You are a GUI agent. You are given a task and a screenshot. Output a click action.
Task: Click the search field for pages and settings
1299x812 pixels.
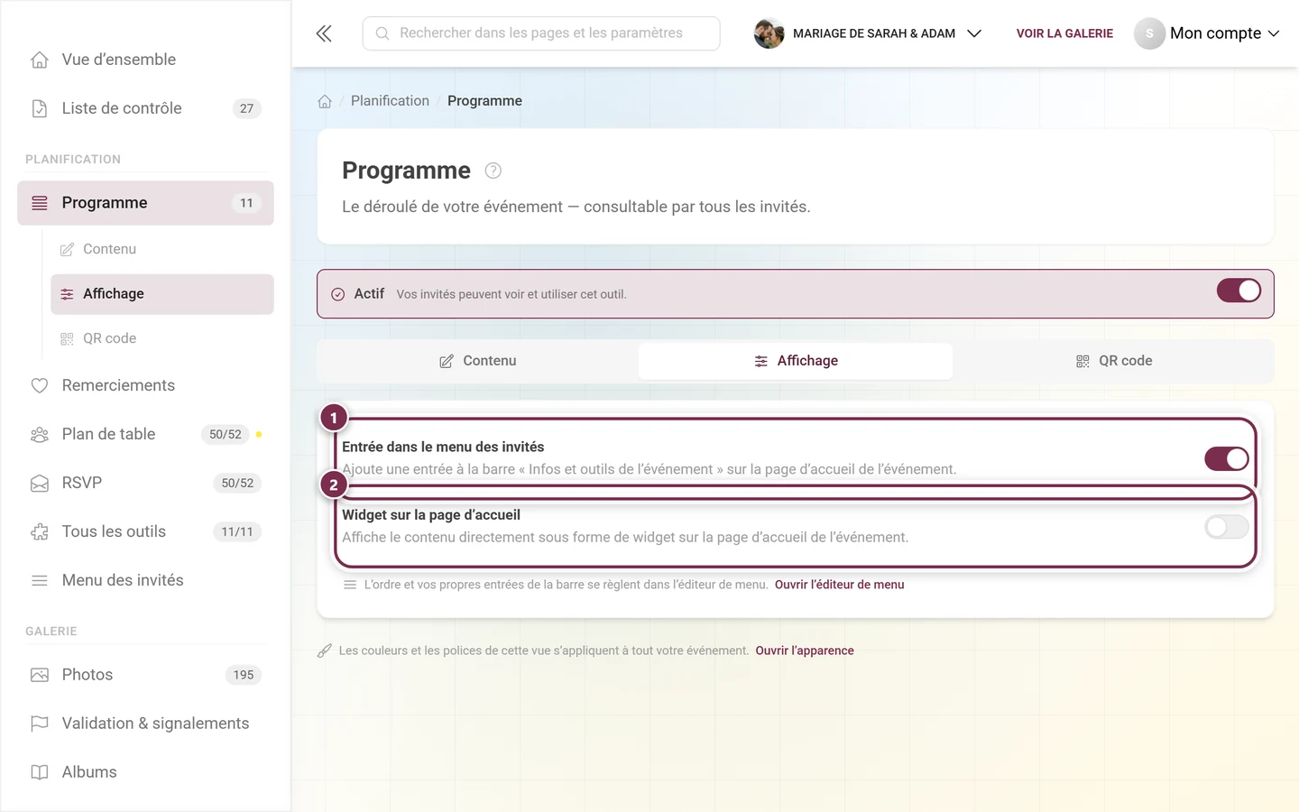(x=541, y=33)
